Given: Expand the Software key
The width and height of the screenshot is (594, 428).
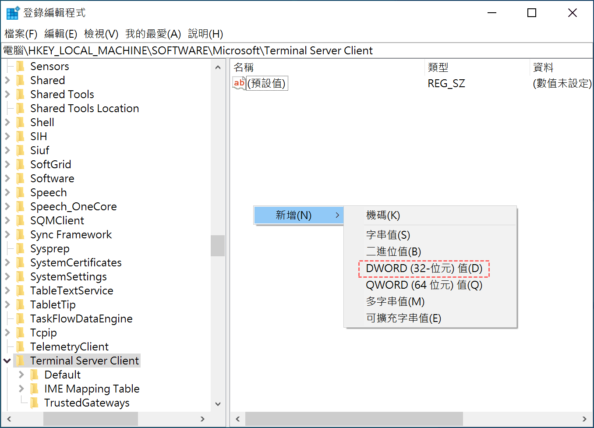Looking at the screenshot, I should coord(7,179).
